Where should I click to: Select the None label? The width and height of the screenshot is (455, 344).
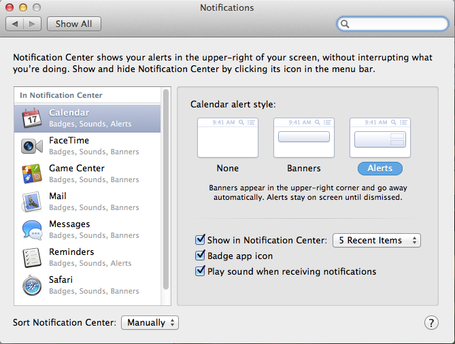pyautogui.click(x=228, y=168)
